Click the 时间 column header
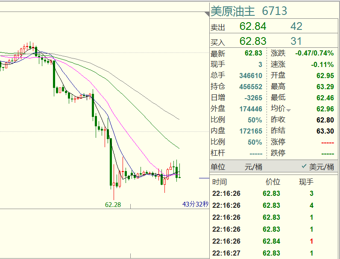 coord(220,182)
